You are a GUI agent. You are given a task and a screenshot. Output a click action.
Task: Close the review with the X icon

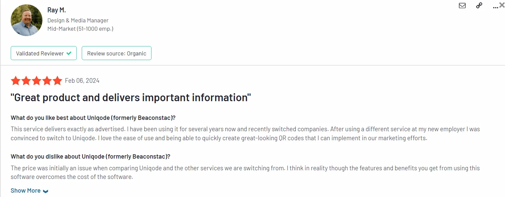coord(502,5)
